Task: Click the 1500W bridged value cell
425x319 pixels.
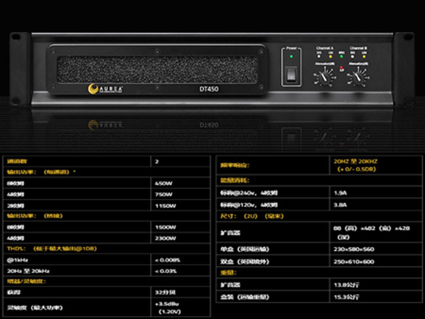Action: tap(180, 227)
